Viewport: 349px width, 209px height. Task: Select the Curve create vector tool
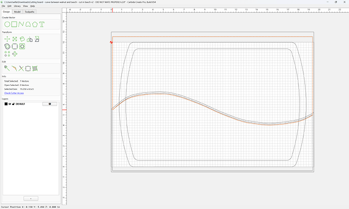coord(28,24)
